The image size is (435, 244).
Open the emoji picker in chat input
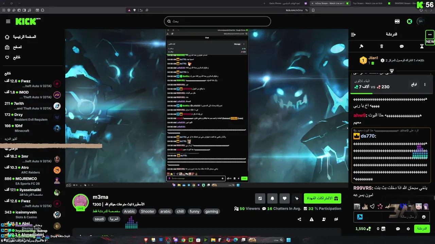424,217
